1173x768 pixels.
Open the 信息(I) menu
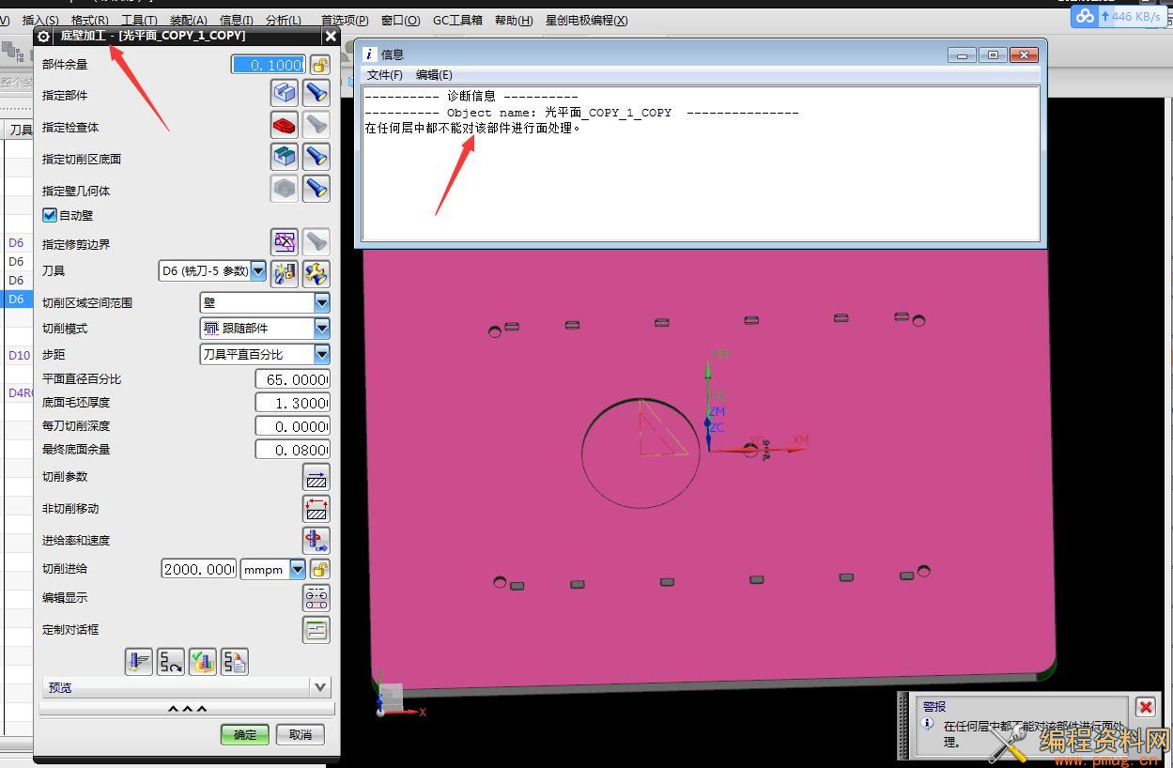click(236, 20)
